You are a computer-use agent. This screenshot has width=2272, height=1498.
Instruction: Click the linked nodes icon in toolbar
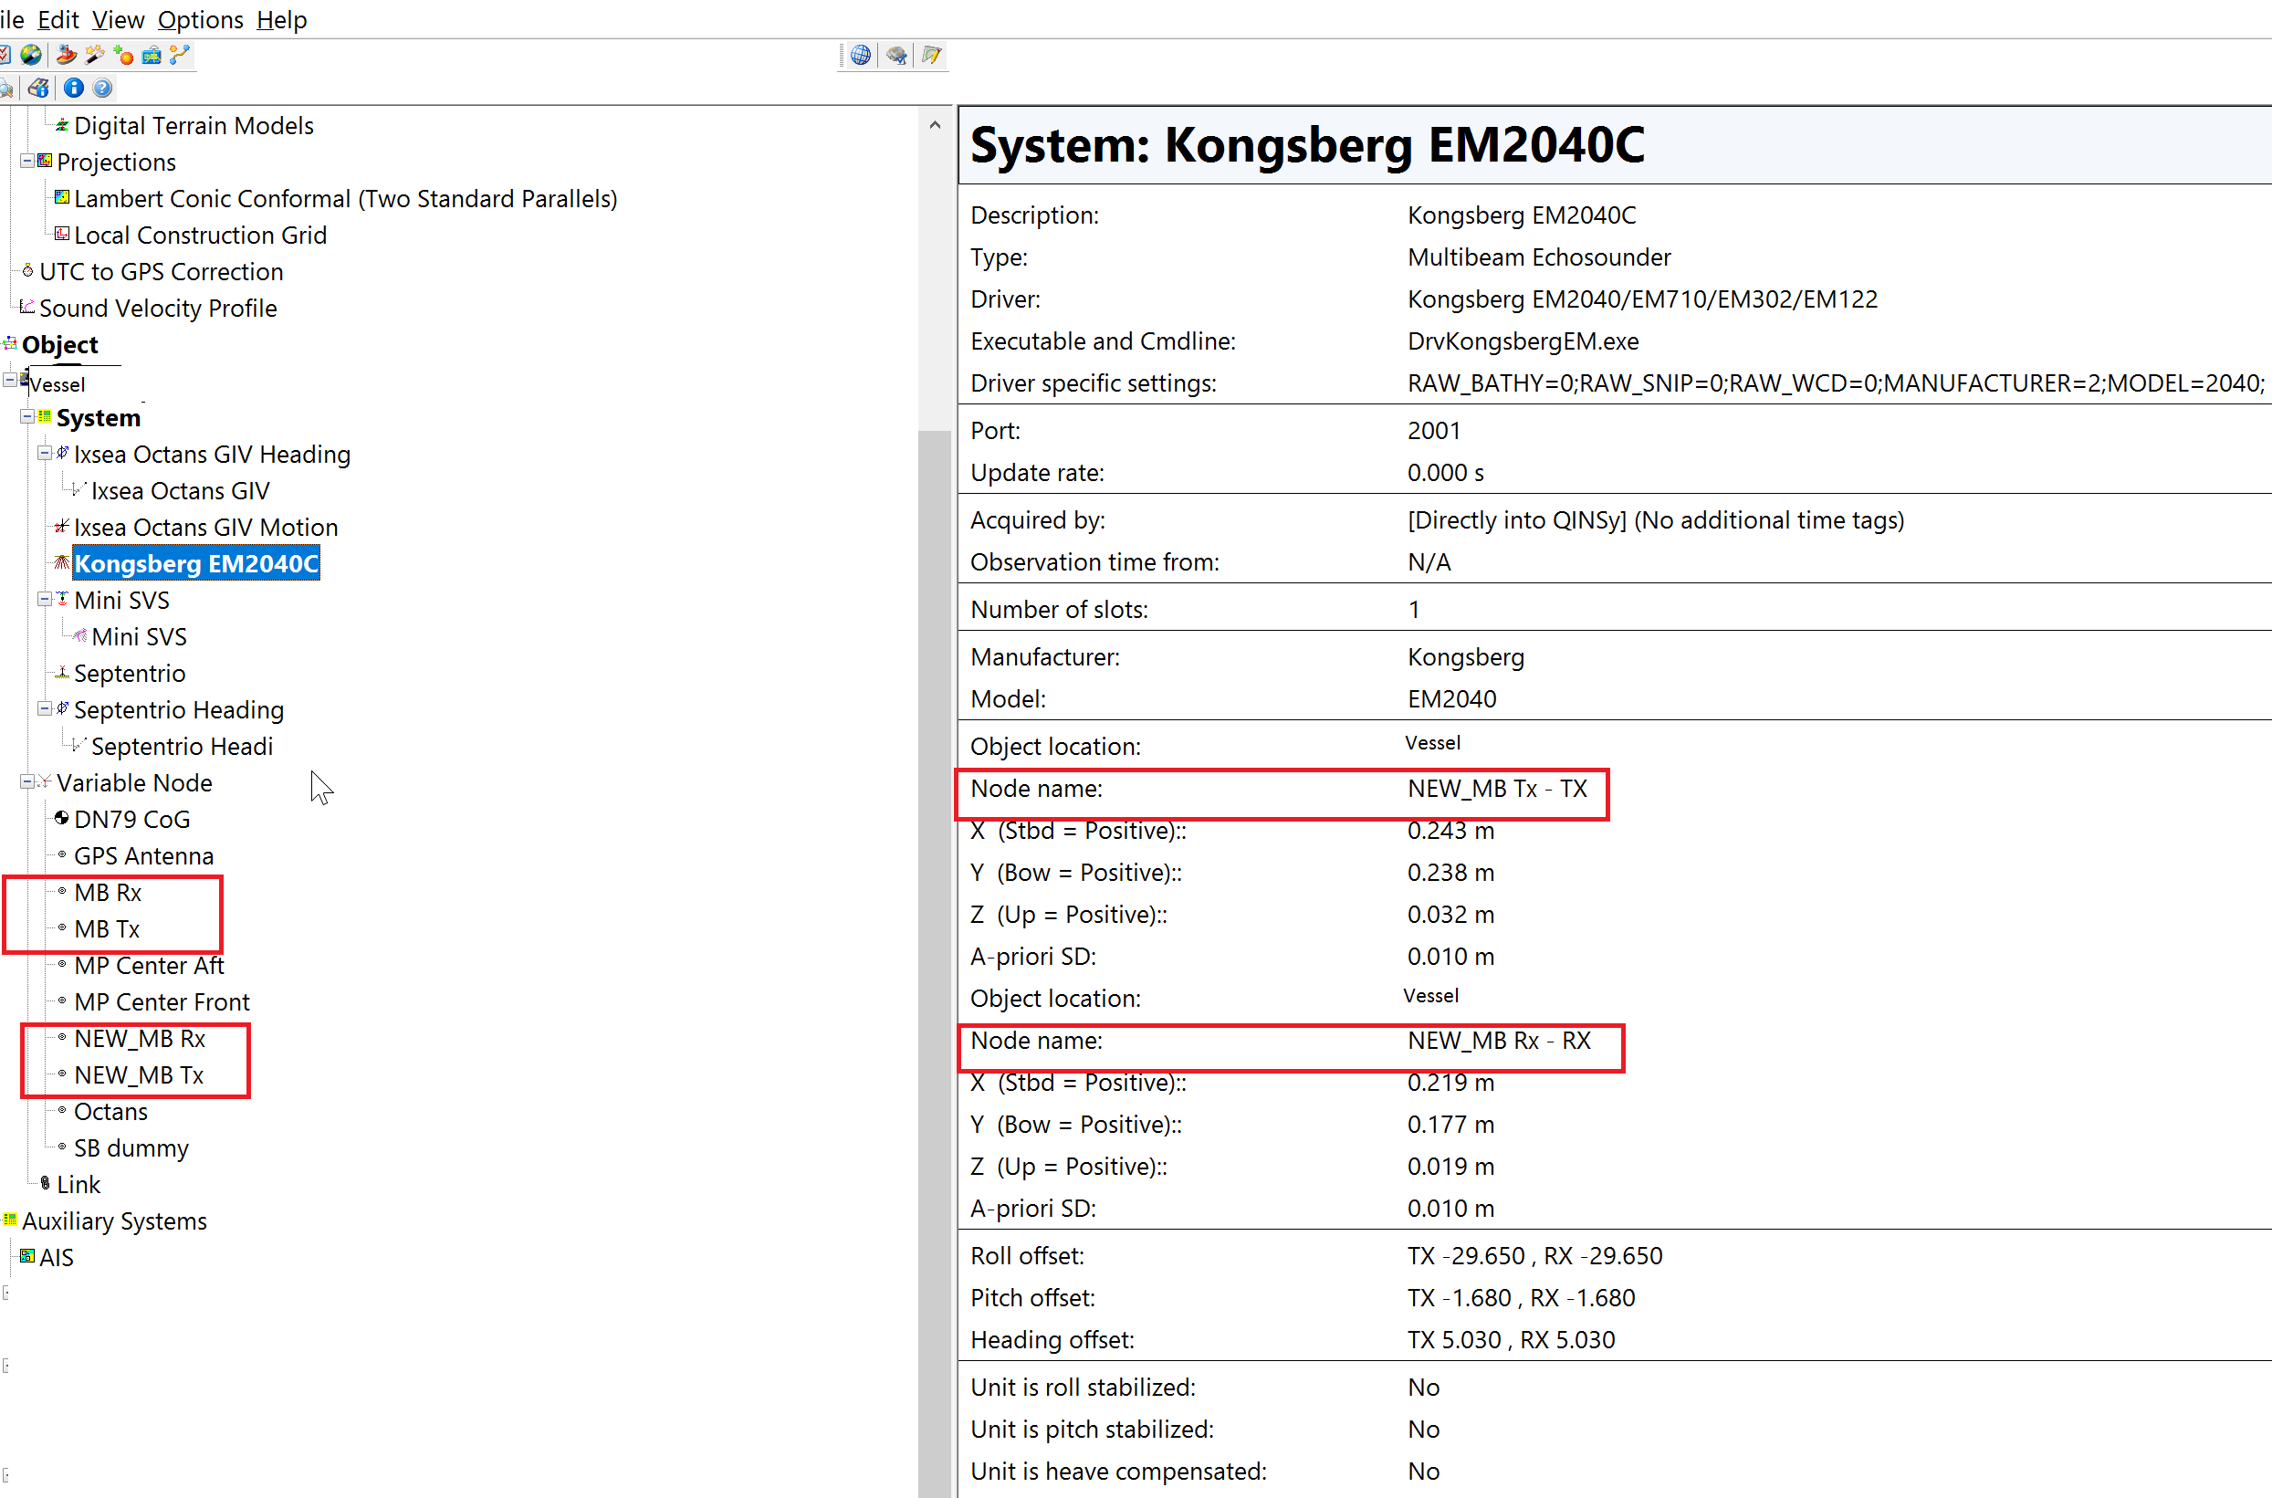click(180, 56)
